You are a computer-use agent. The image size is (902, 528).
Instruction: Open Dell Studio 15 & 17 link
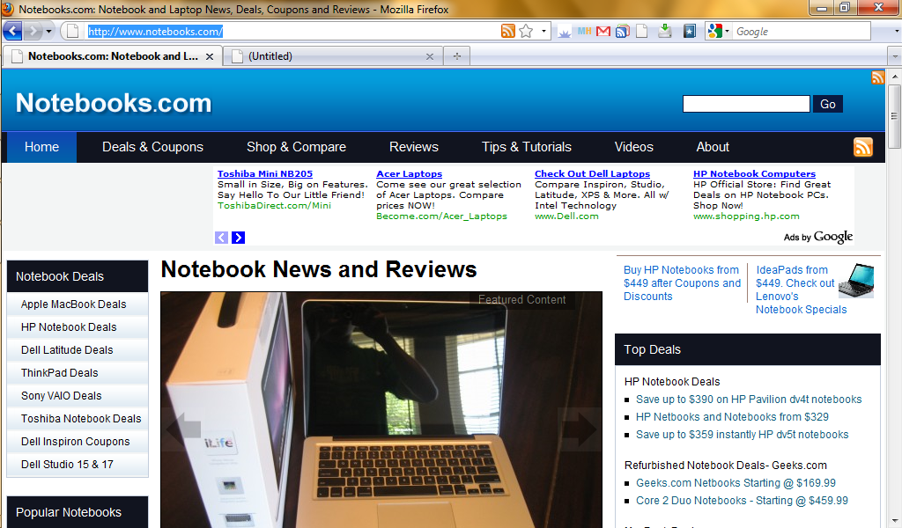click(x=67, y=465)
